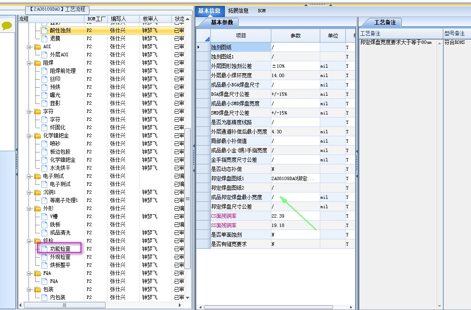
Task: Click the document icon beside V槽
Action: coord(44,217)
